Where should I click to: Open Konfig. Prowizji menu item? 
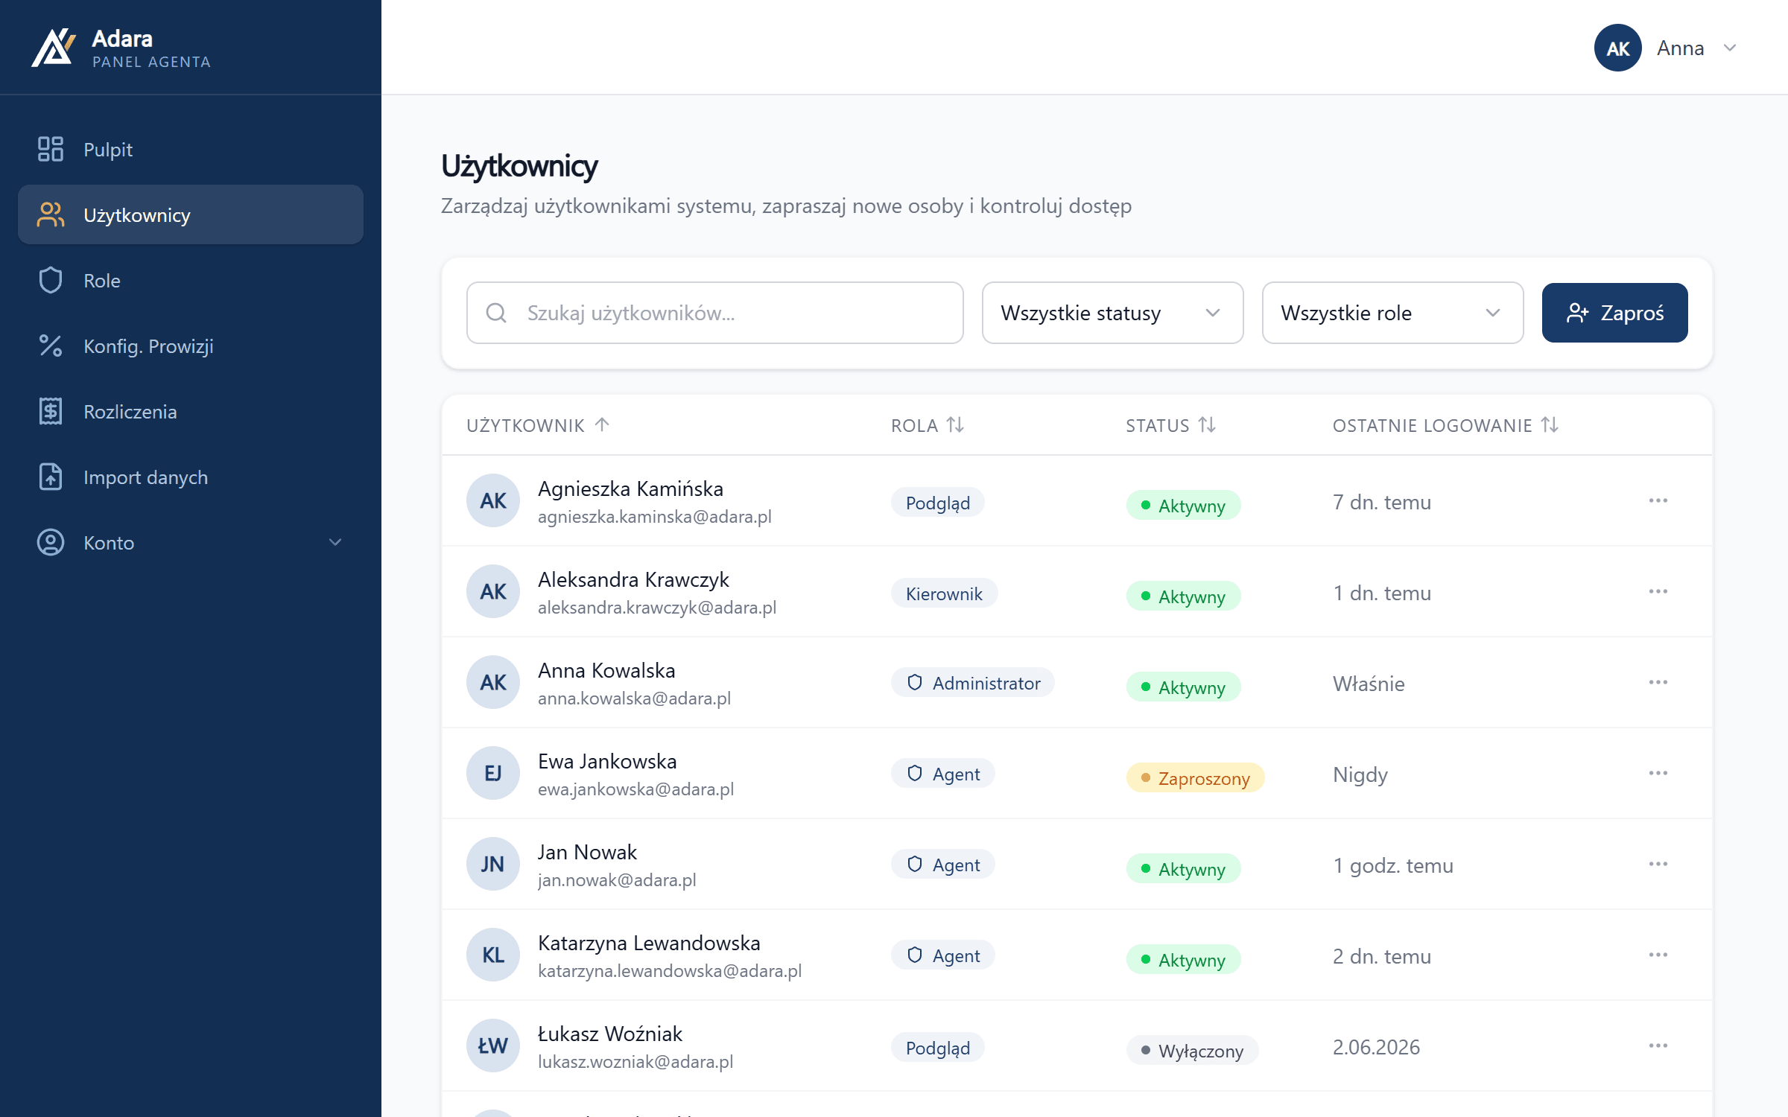click(191, 346)
